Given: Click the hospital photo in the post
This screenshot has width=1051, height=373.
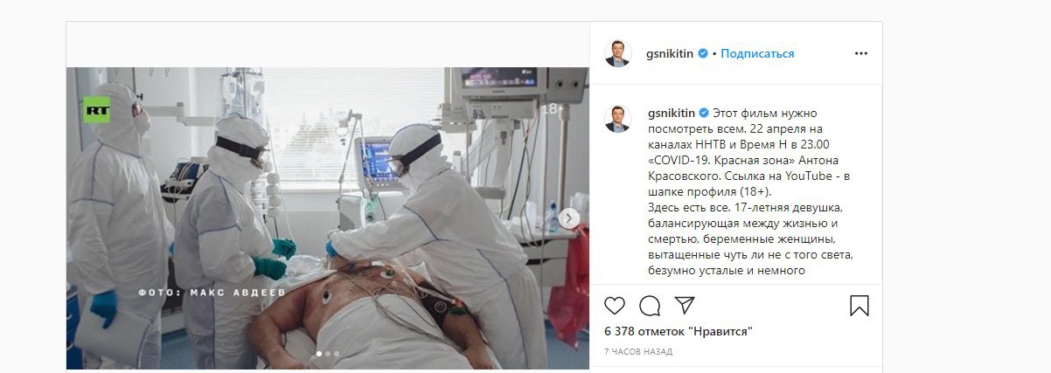Looking at the screenshot, I should (x=328, y=218).
